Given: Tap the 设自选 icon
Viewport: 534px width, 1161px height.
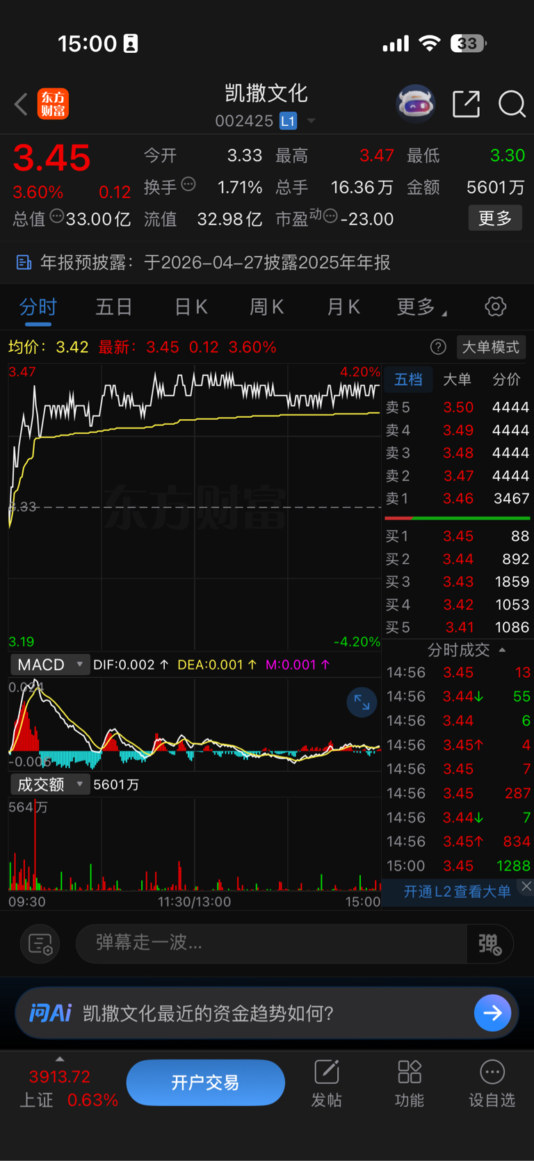Looking at the screenshot, I should [492, 1072].
